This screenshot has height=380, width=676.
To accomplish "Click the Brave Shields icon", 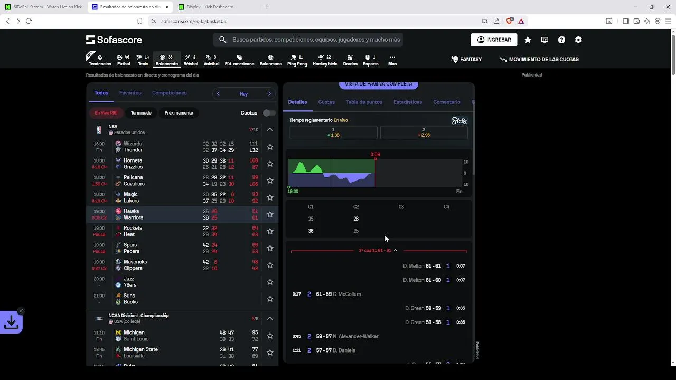I will coord(509,21).
